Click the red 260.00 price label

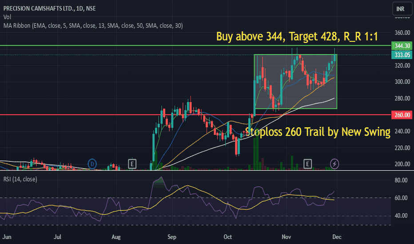coord(402,115)
